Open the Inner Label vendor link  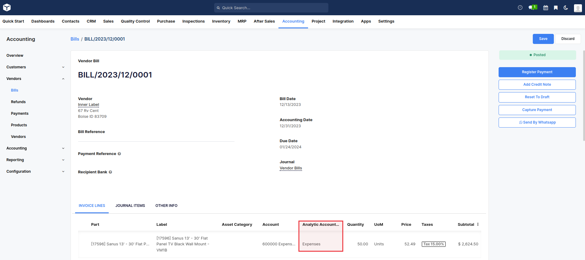89,105
